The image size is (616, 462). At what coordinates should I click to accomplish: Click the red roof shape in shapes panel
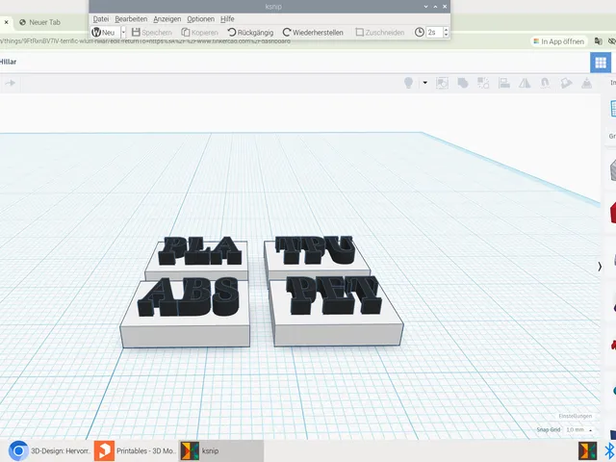click(x=612, y=213)
